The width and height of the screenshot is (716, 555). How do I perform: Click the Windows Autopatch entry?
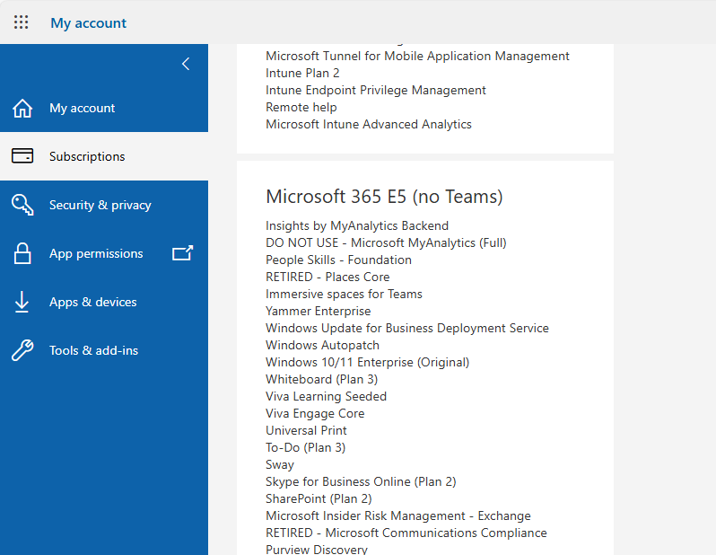point(322,345)
